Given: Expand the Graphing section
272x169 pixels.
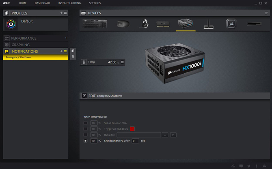Looking at the screenshot, I should (36, 45).
